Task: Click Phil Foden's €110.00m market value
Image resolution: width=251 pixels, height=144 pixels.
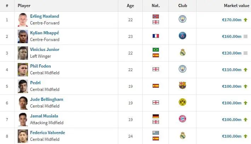Action: pyautogui.click(x=232, y=70)
